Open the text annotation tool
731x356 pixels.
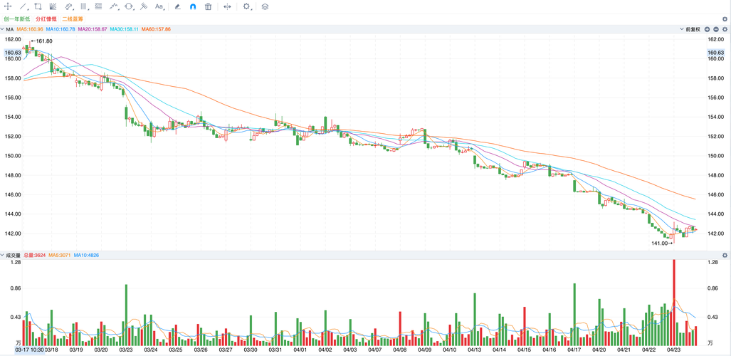(x=159, y=6)
